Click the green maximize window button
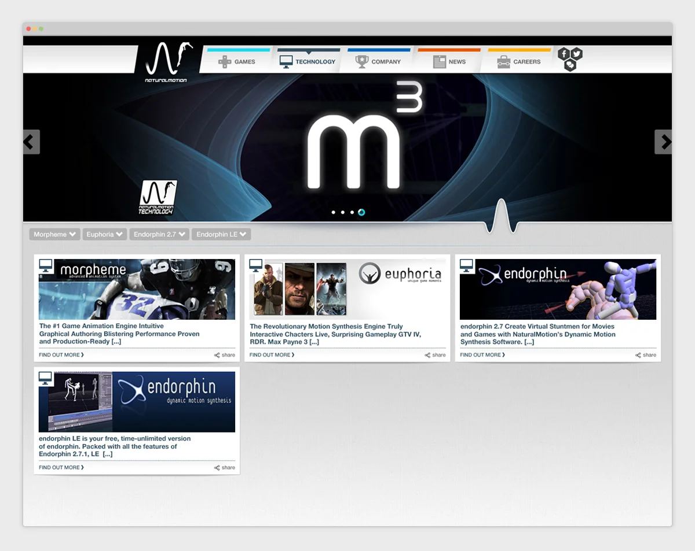Viewport: 695px width, 551px height. click(41, 29)
